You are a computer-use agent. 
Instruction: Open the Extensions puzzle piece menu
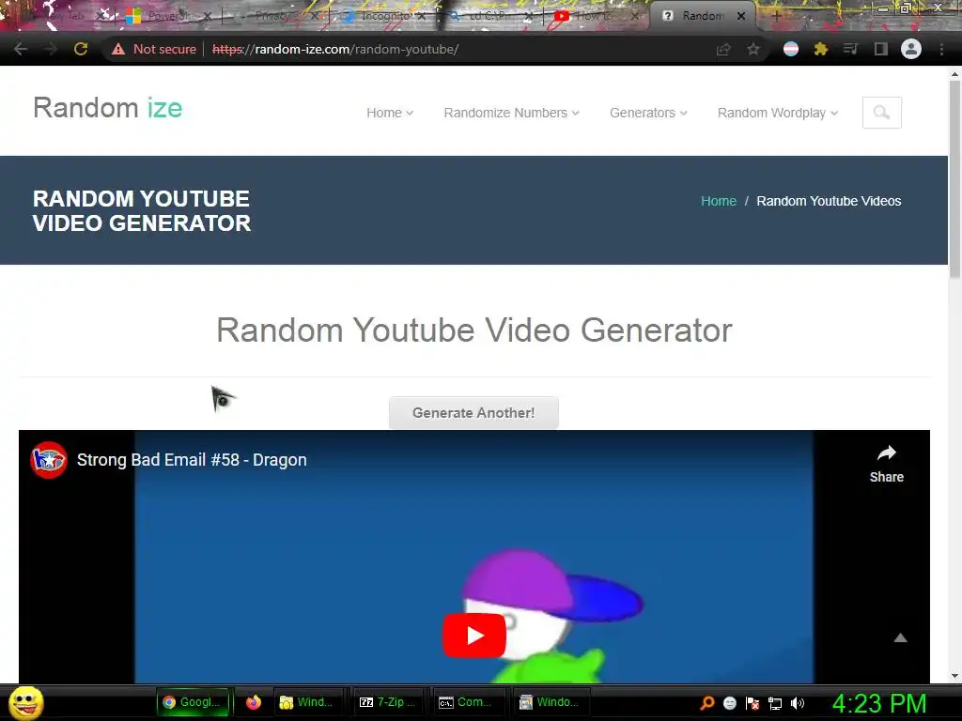pyautogui.click(x=821, y=49)
